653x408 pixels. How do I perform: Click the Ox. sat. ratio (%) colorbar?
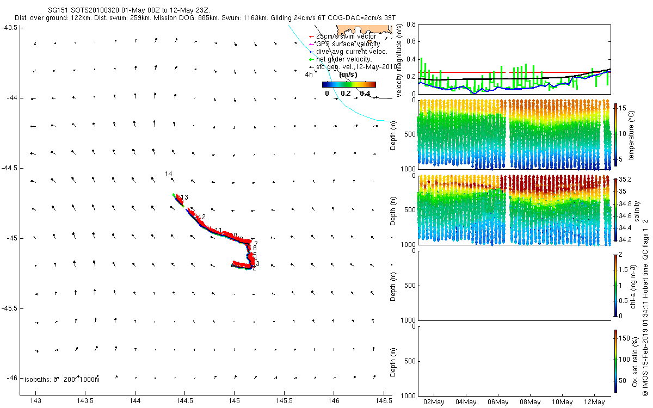616,361
